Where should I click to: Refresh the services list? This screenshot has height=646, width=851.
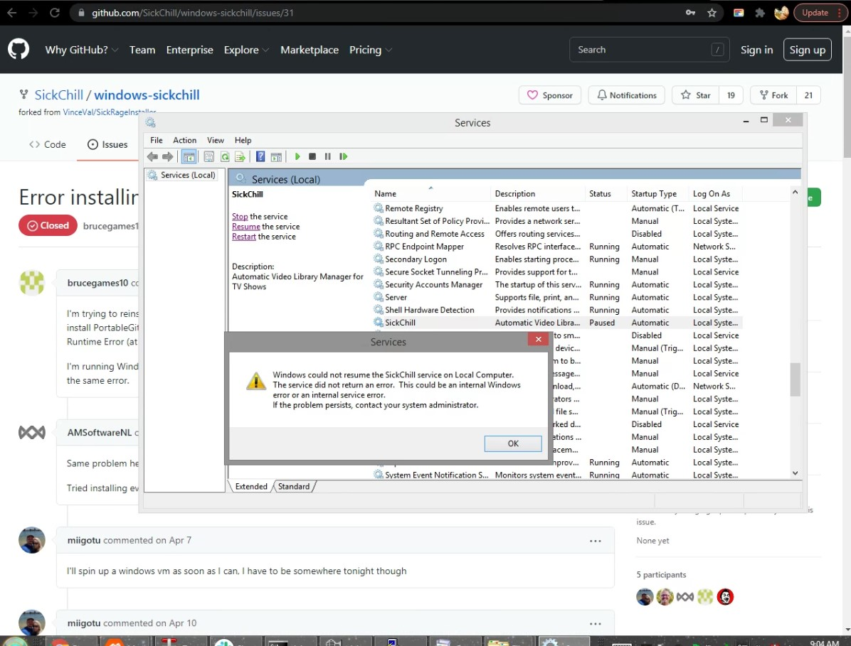225,156
